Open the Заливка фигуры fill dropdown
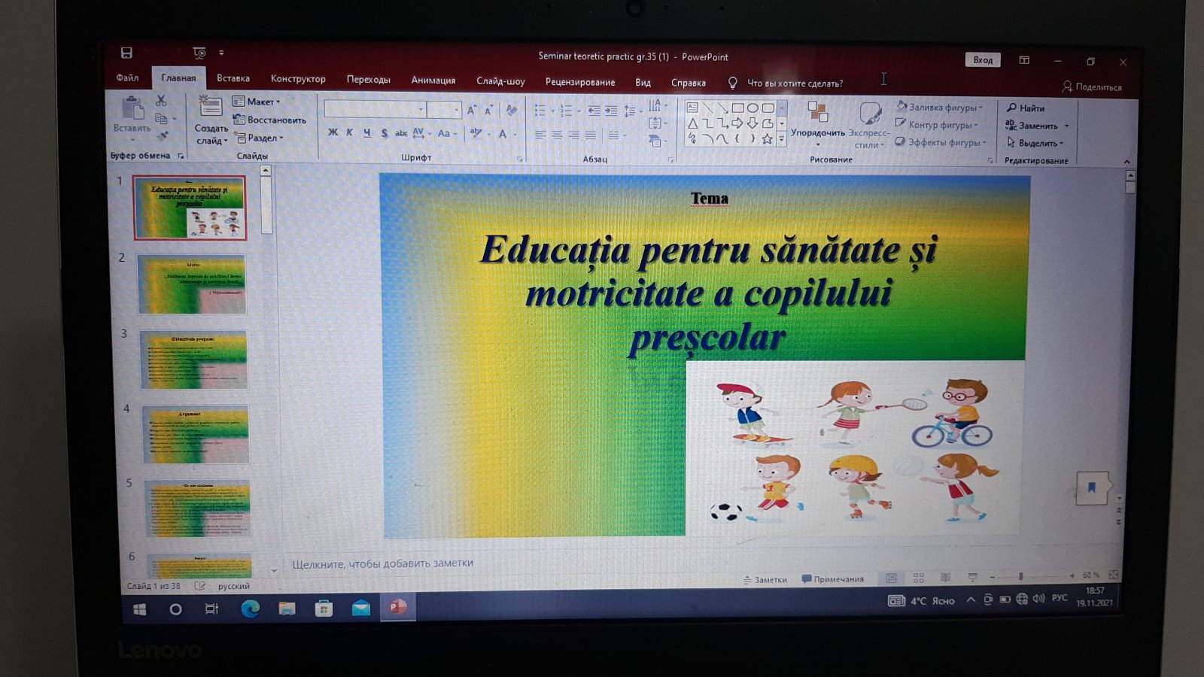This screenshot has height=677, width=1204. [940, 107]
